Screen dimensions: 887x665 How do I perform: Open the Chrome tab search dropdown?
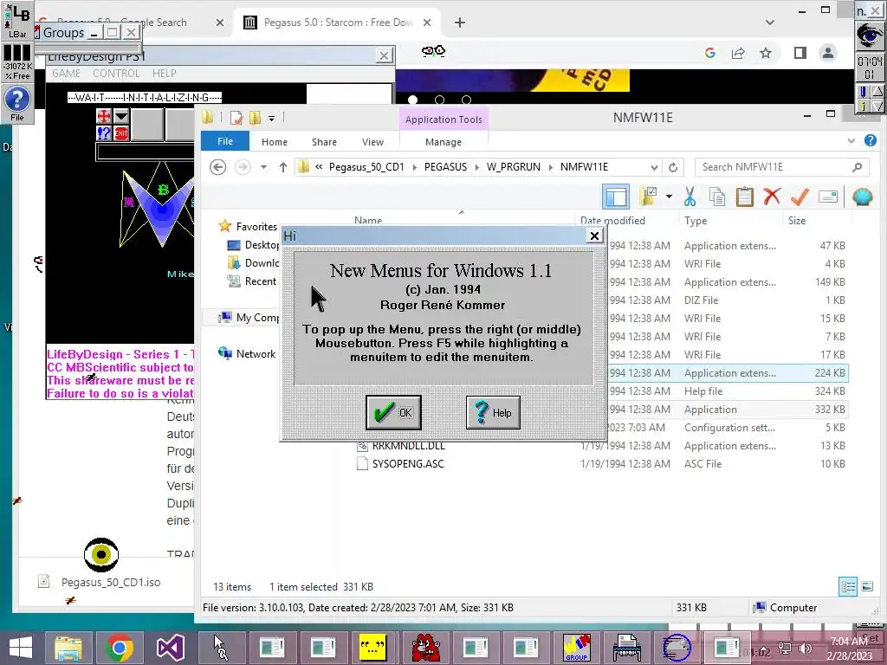pyautogui.click(x=770, y=23)
